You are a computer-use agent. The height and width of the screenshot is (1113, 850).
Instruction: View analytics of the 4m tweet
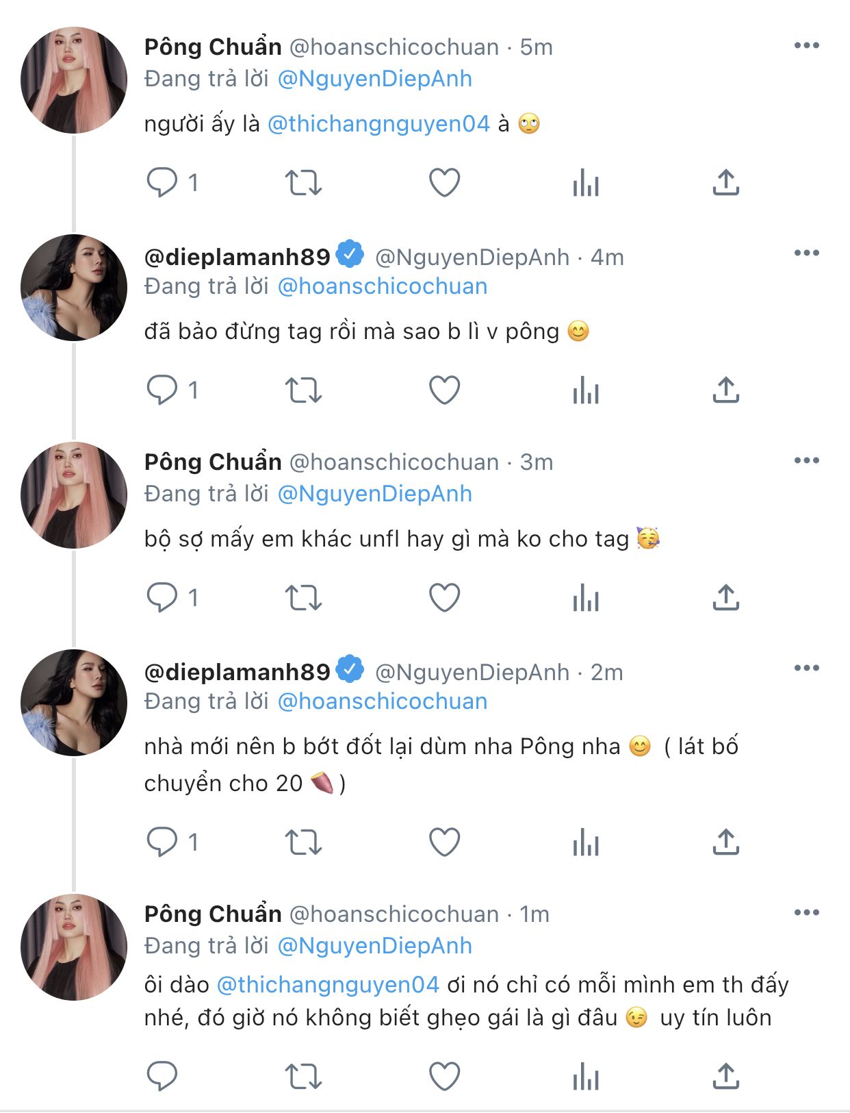coord(586,390)
